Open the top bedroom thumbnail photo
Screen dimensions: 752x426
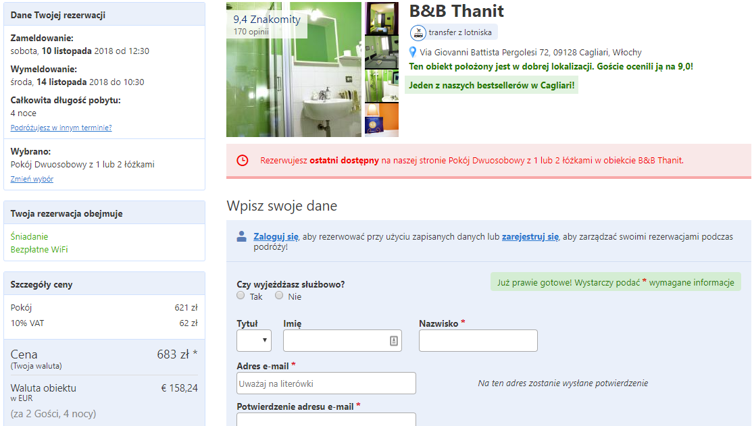(x=382, y=18)
